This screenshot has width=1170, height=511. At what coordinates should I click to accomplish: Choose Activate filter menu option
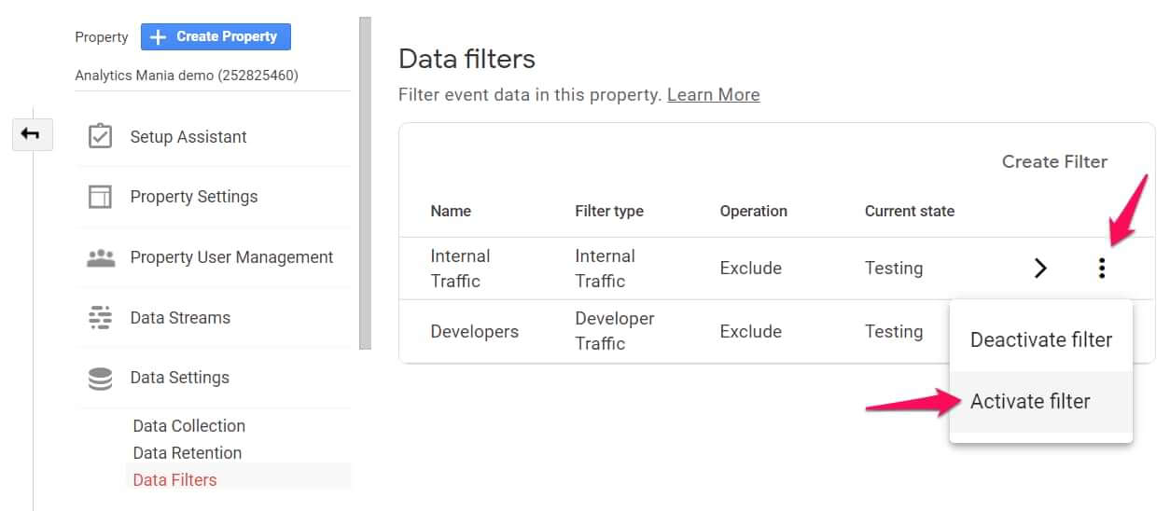coord(1030,402)
